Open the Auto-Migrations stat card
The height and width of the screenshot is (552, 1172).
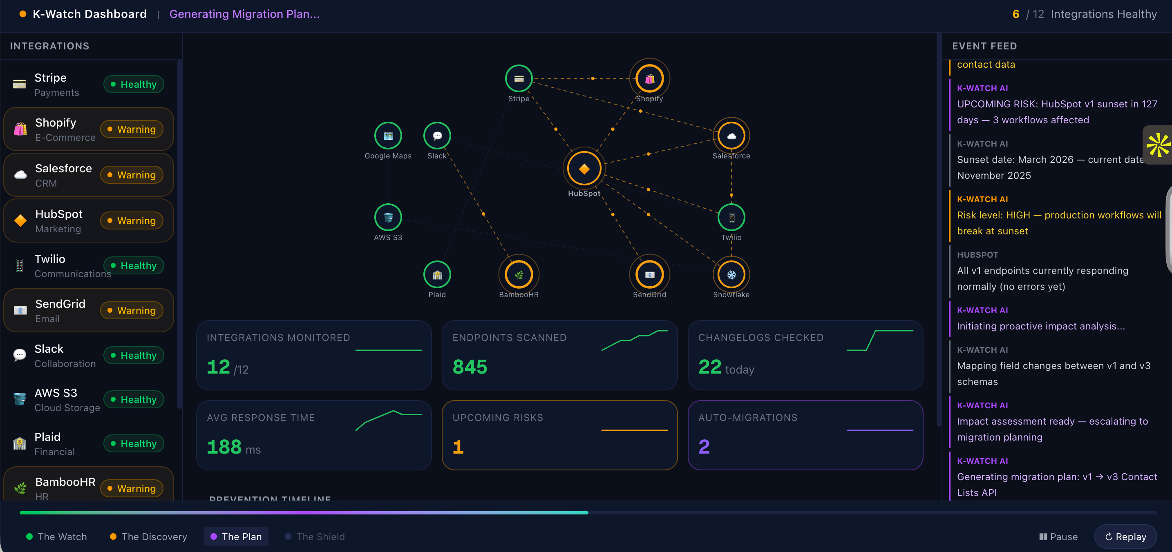(x=805, y=435)
